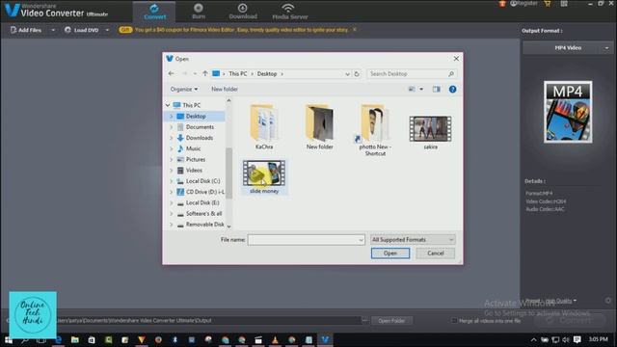Open the MP4 output format picture
Screen dimensions: 617x347
click(568, 112)
